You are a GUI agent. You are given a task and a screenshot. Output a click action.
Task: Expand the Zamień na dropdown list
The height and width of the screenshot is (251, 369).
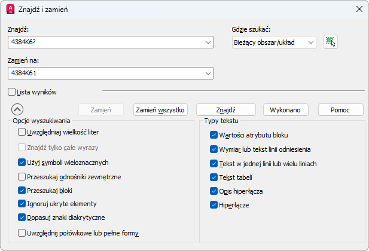208,73
